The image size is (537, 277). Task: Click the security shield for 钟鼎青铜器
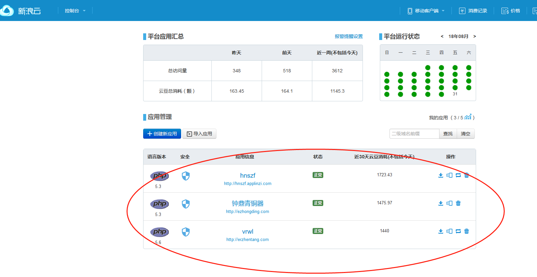point(186,204)
